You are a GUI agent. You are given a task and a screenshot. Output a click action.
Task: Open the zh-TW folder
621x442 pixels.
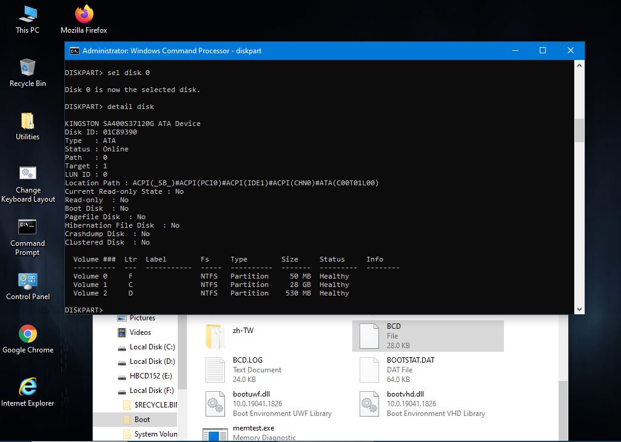[x=243, y=331]
